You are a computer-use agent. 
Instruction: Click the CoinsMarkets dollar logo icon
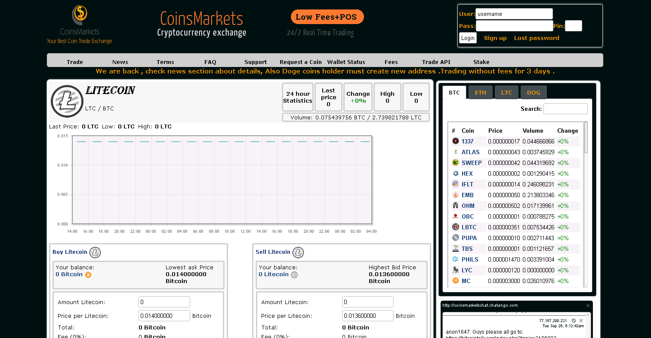tap(80, 15)
